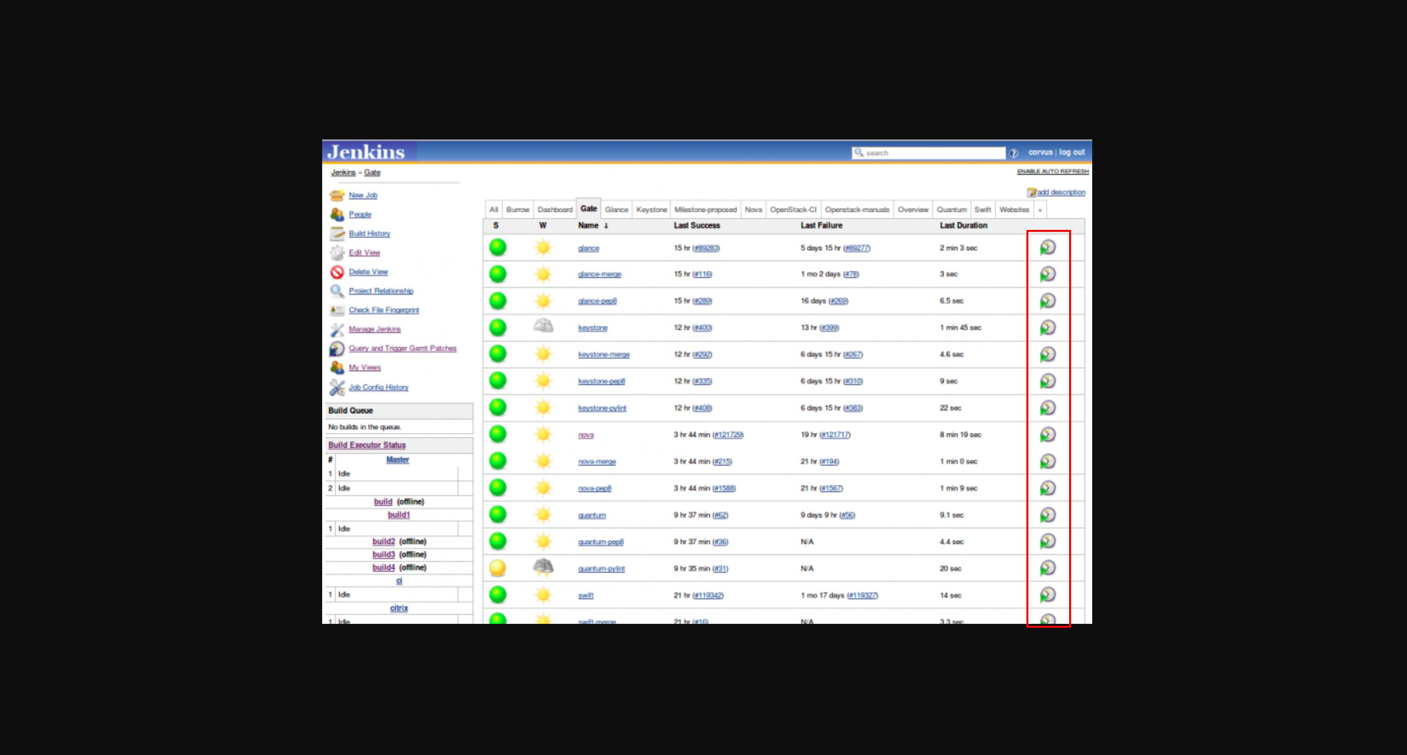
Task: Switch to the Burrow view tab
Action: [518, 210]
